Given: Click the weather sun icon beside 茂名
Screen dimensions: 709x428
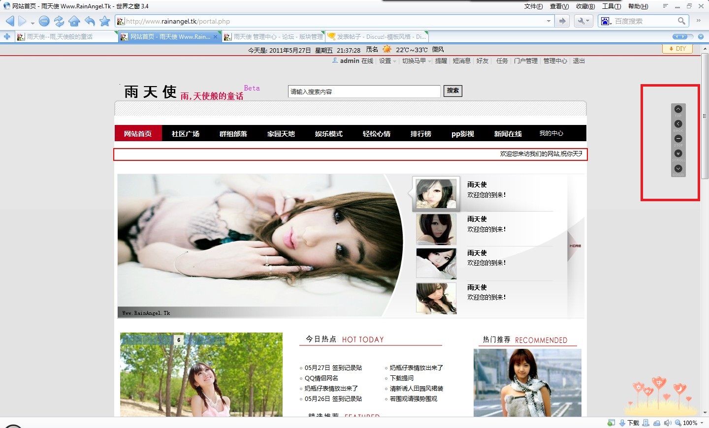Looking at the screenshot, I should [x=387, y=49].
